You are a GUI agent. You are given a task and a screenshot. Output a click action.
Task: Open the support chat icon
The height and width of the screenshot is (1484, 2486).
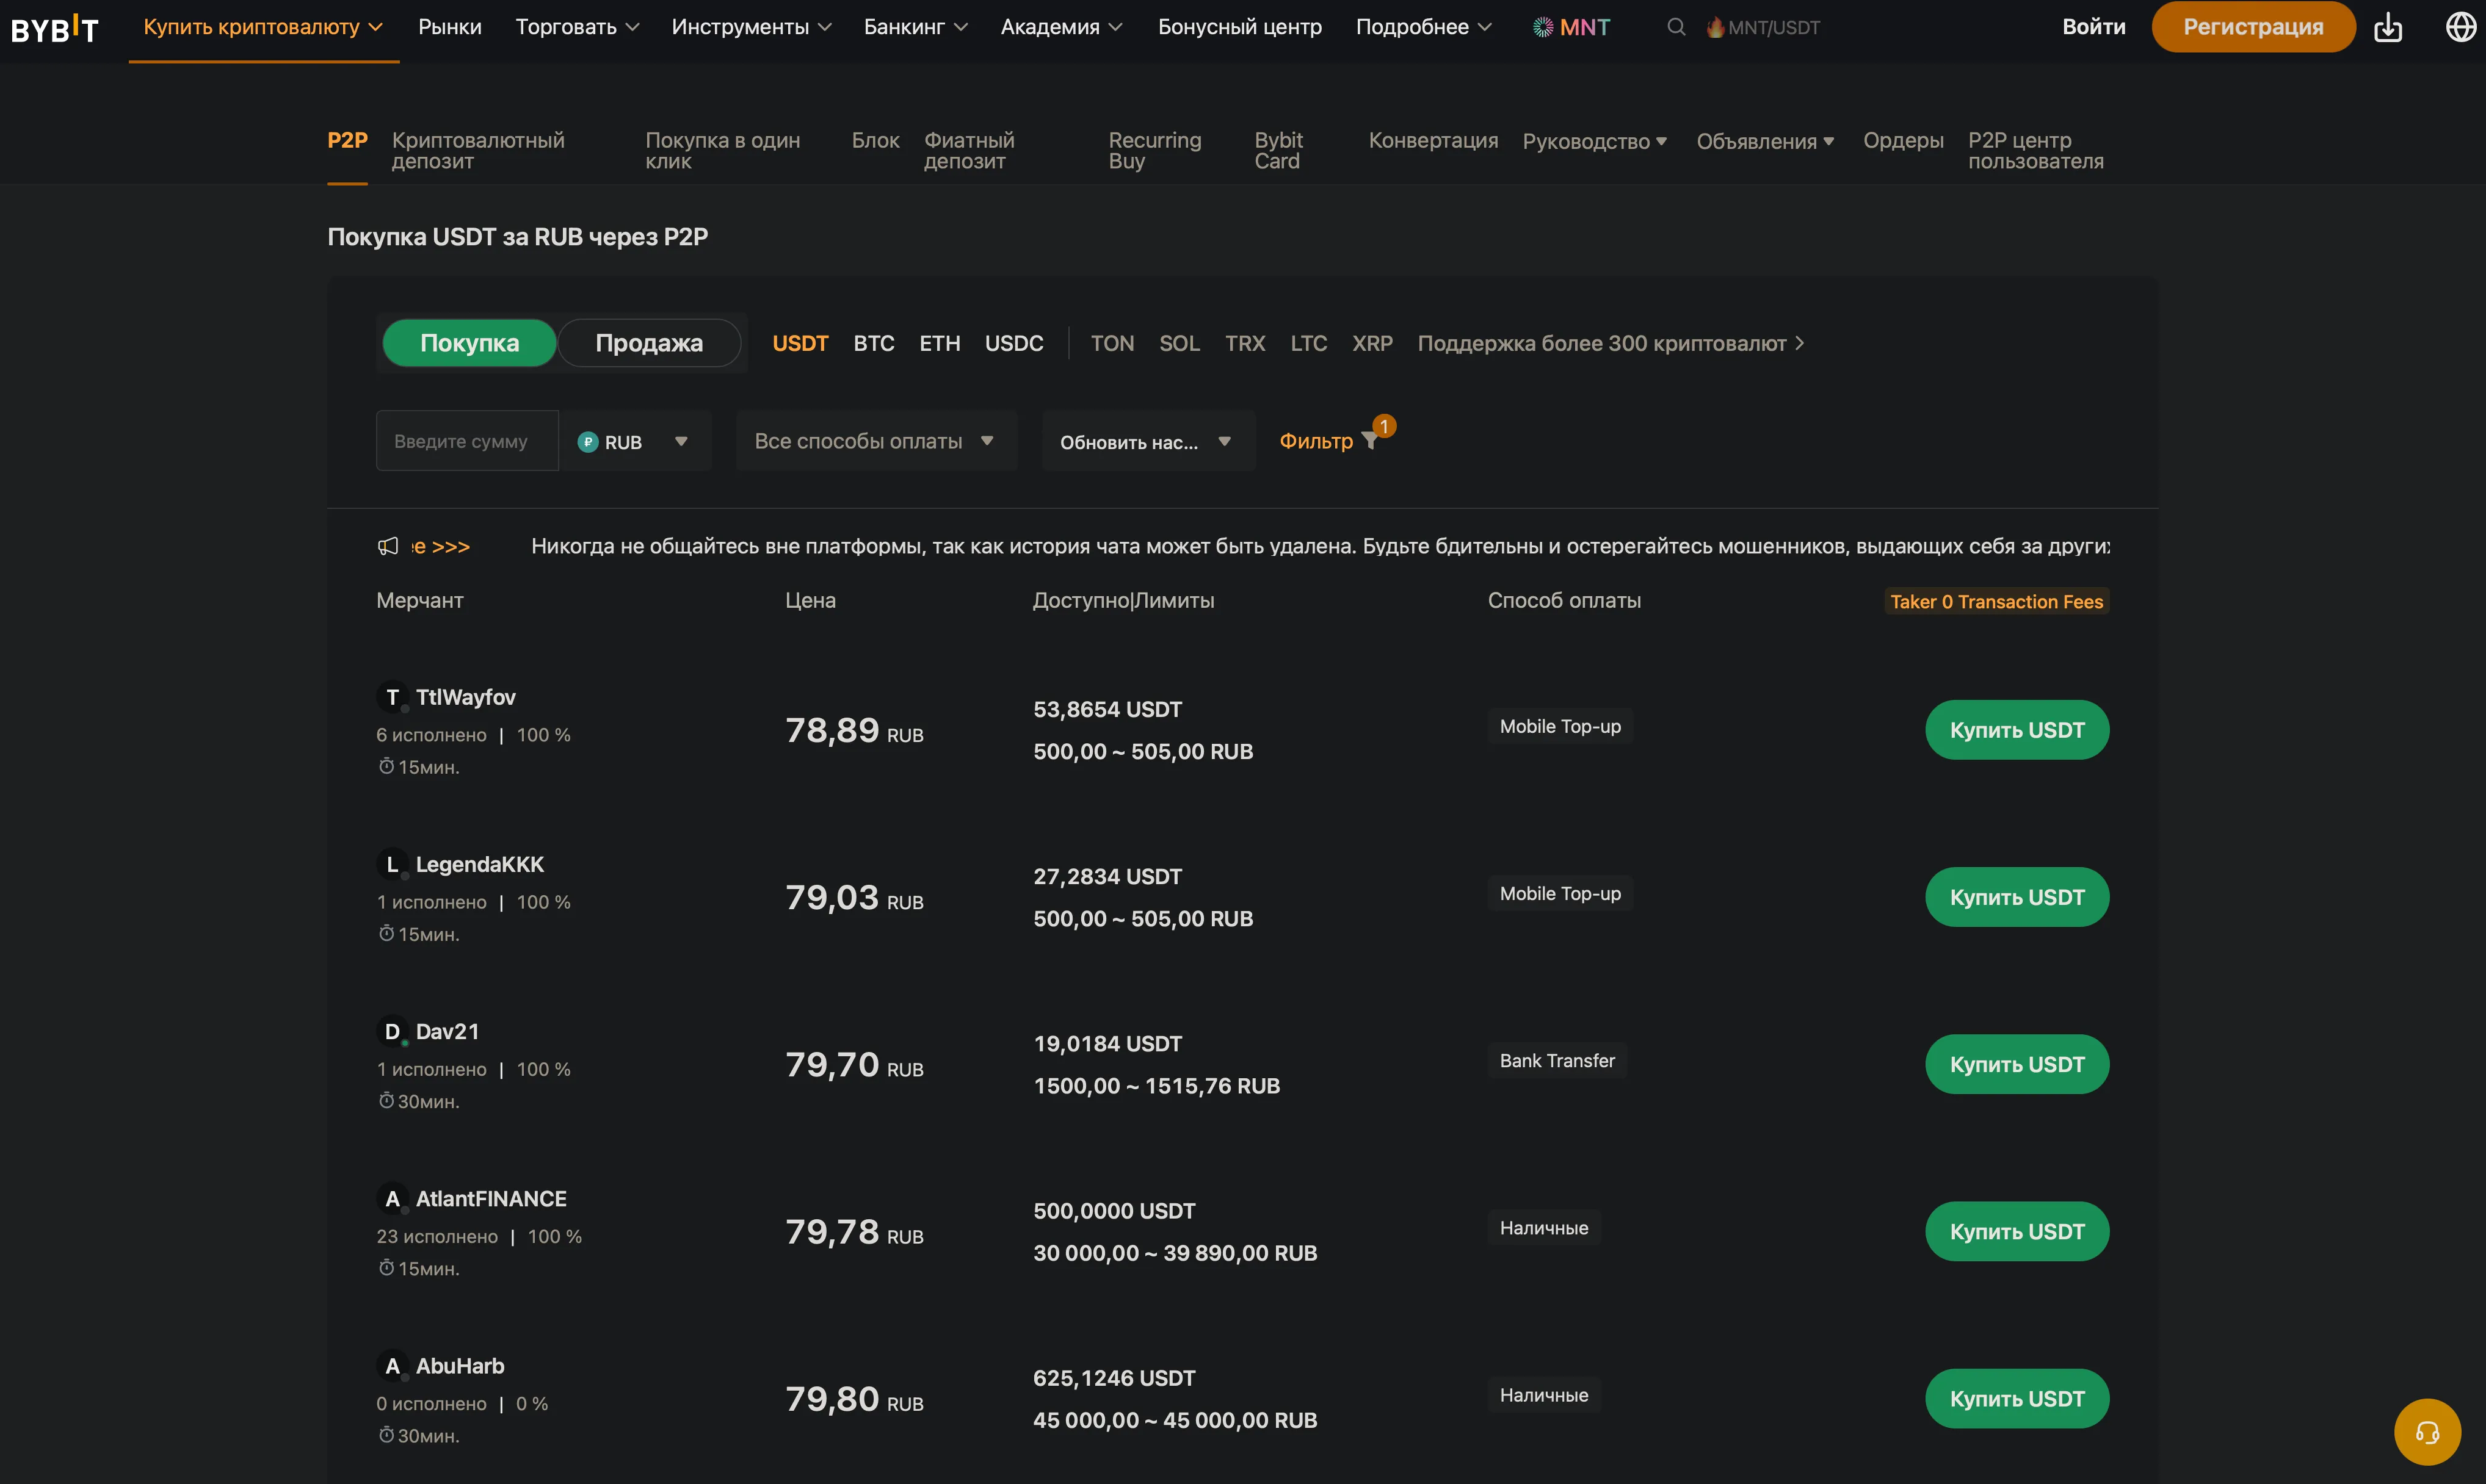coord(2427,1431)
